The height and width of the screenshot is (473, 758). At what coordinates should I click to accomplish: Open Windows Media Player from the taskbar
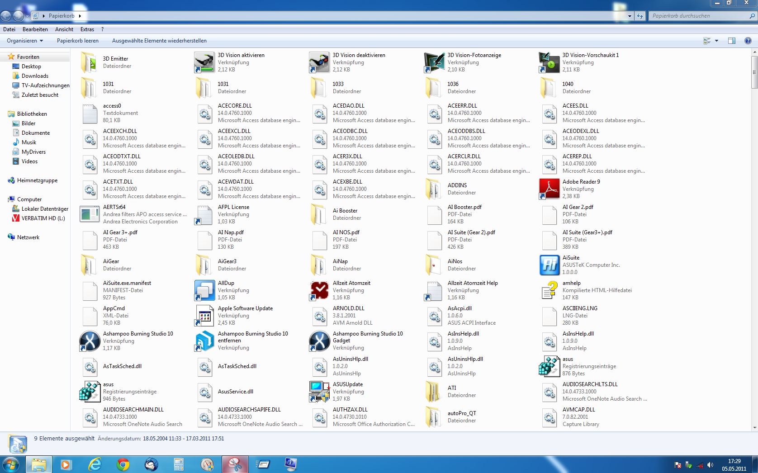tap(66, 464)
